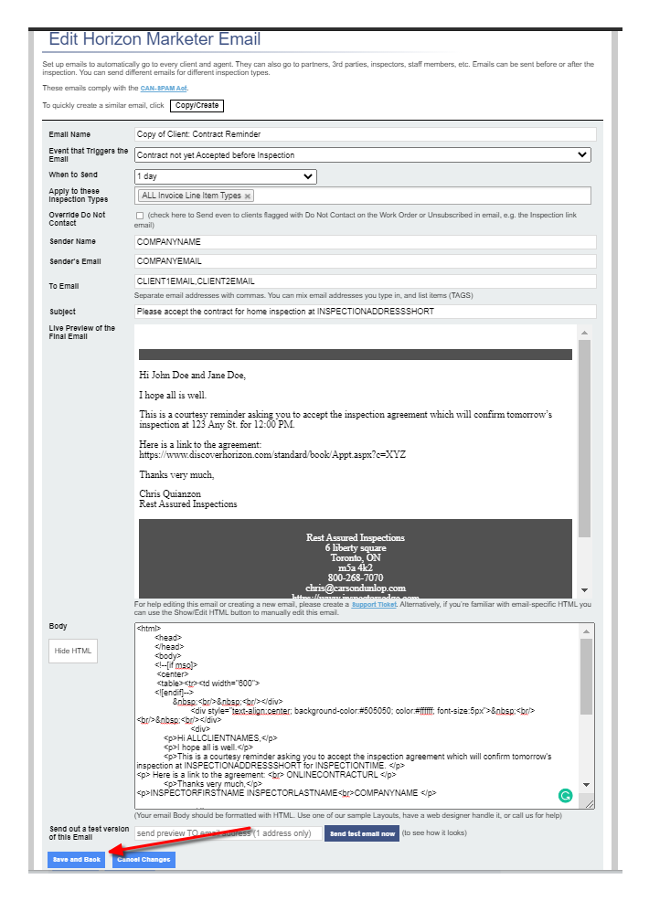The image size is (649, 901).
Task: Click Send test email now
Action: (362, 833)
